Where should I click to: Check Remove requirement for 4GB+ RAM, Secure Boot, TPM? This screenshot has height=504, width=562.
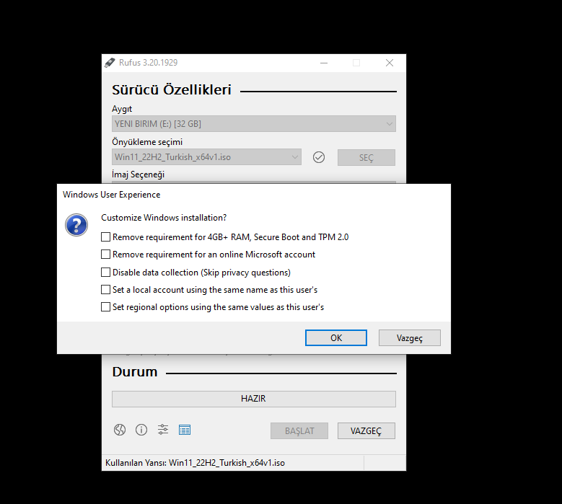coord(105,236)
